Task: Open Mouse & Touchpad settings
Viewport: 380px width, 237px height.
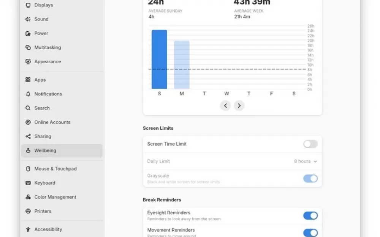Action: click(x=55, y=169)
